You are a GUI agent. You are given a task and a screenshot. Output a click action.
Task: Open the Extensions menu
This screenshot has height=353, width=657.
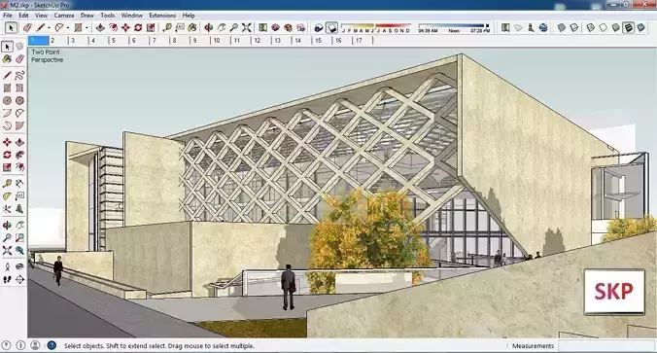click(162, 16)
